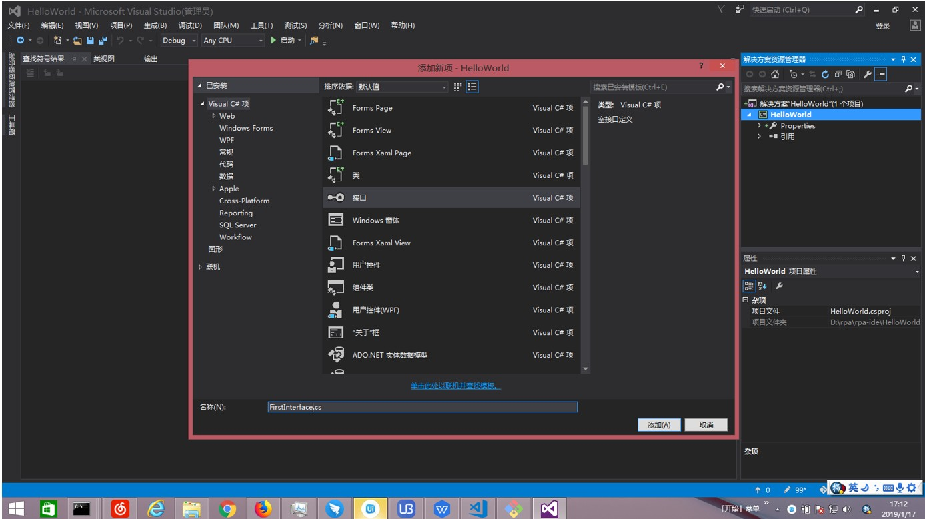This screenshot has width=925, height=519.
Task: Expand the 引用 node in Solution Explorer
Action: pyautogui.click(x=759, y=136)
